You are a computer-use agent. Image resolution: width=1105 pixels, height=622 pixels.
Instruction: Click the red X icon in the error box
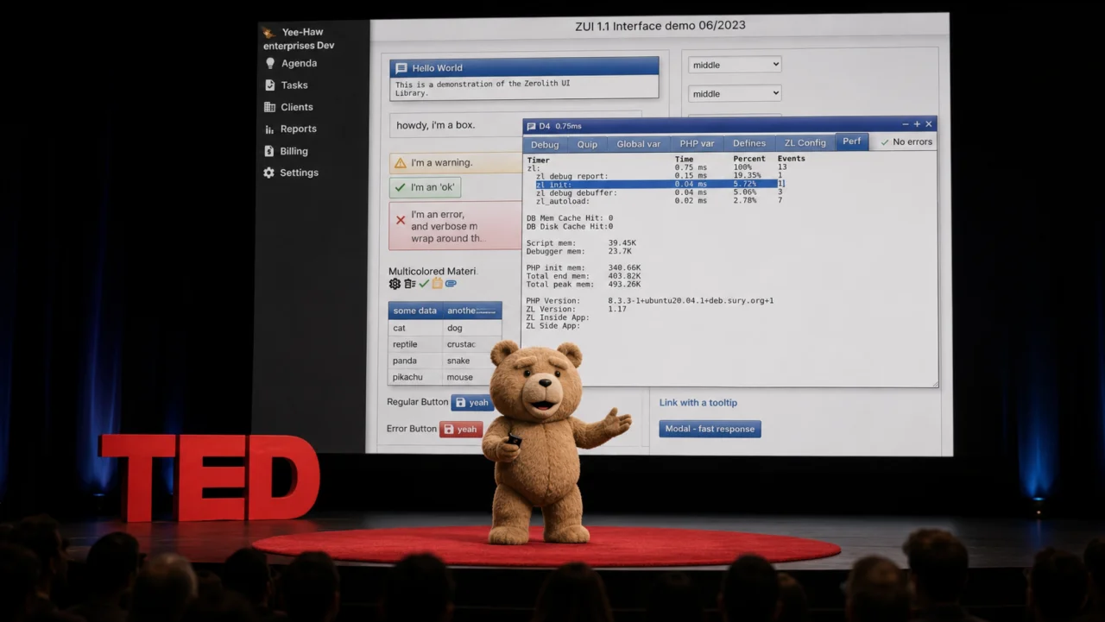tap(401, 220)
